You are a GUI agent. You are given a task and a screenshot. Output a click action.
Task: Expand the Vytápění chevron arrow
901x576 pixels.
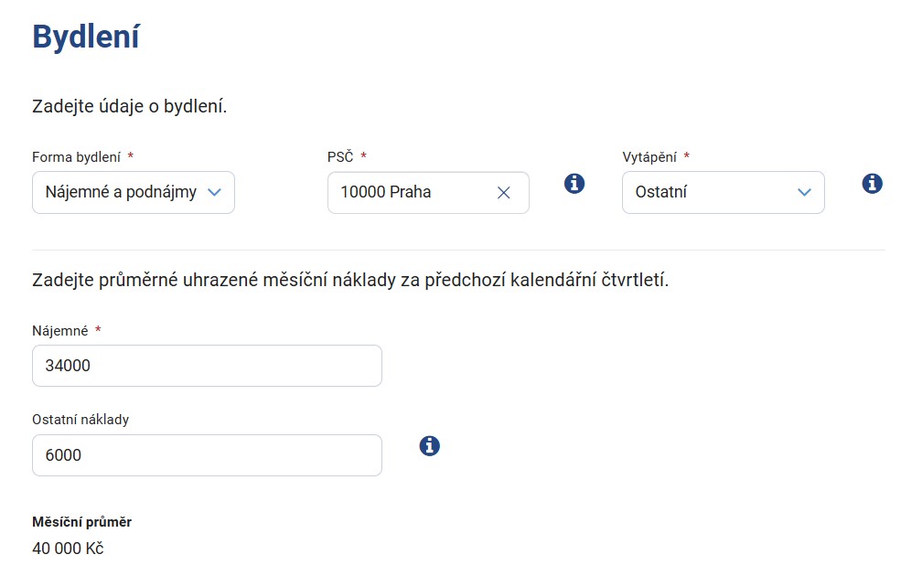tap(804, 192)
